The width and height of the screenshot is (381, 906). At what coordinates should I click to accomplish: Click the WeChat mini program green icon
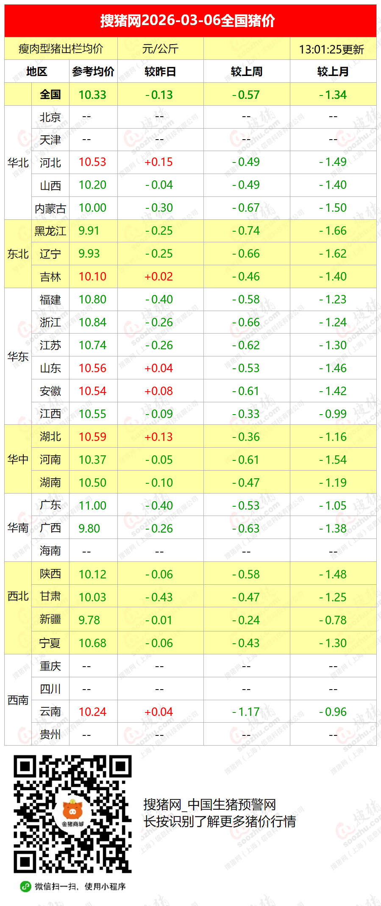pos(25,886)
